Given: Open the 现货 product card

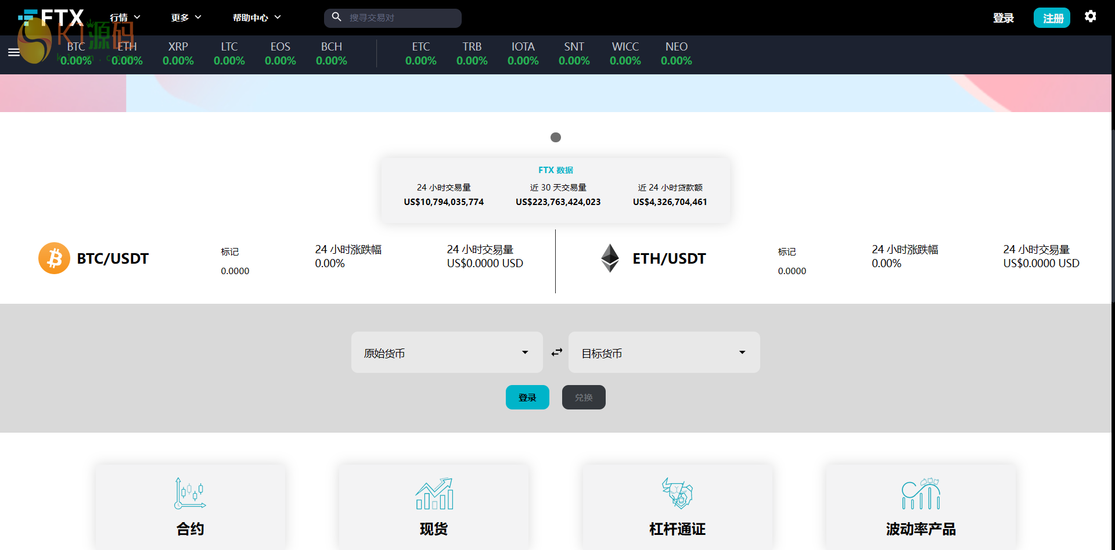Looking at the screenshot, I should [434, 506].
